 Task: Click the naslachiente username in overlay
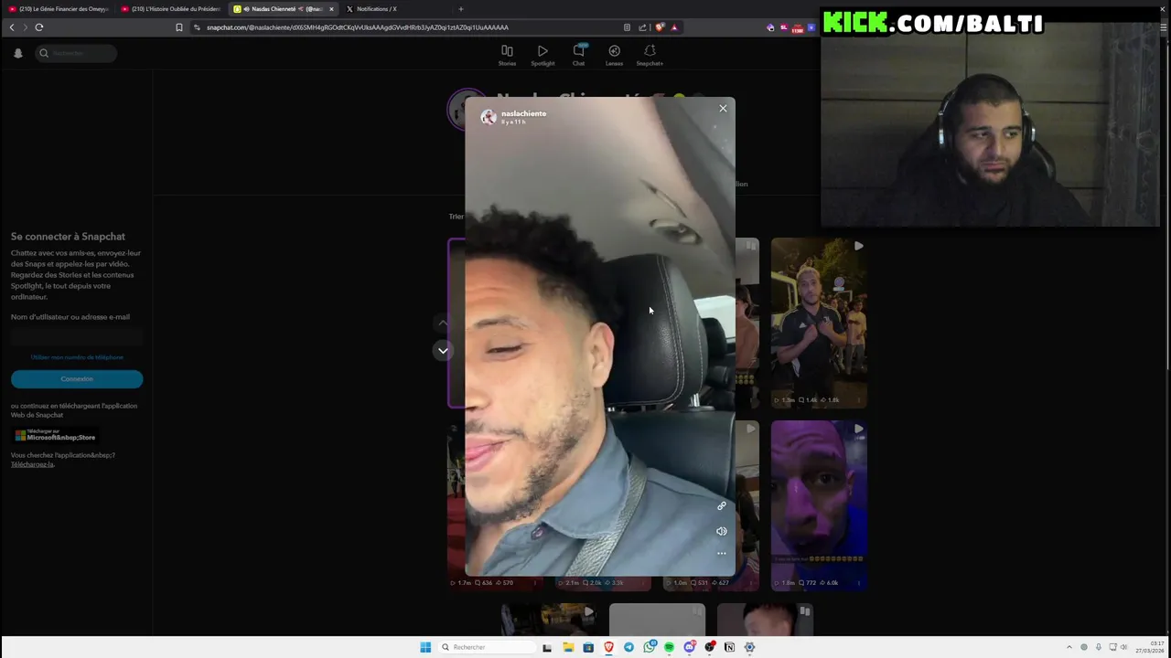pos(523,113)
